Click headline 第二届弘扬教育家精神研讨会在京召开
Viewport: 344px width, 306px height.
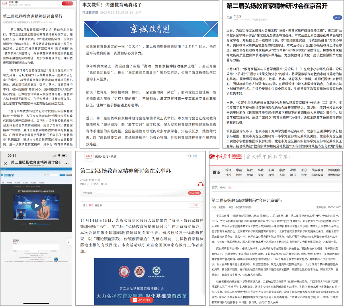click(x=277, y=6)
